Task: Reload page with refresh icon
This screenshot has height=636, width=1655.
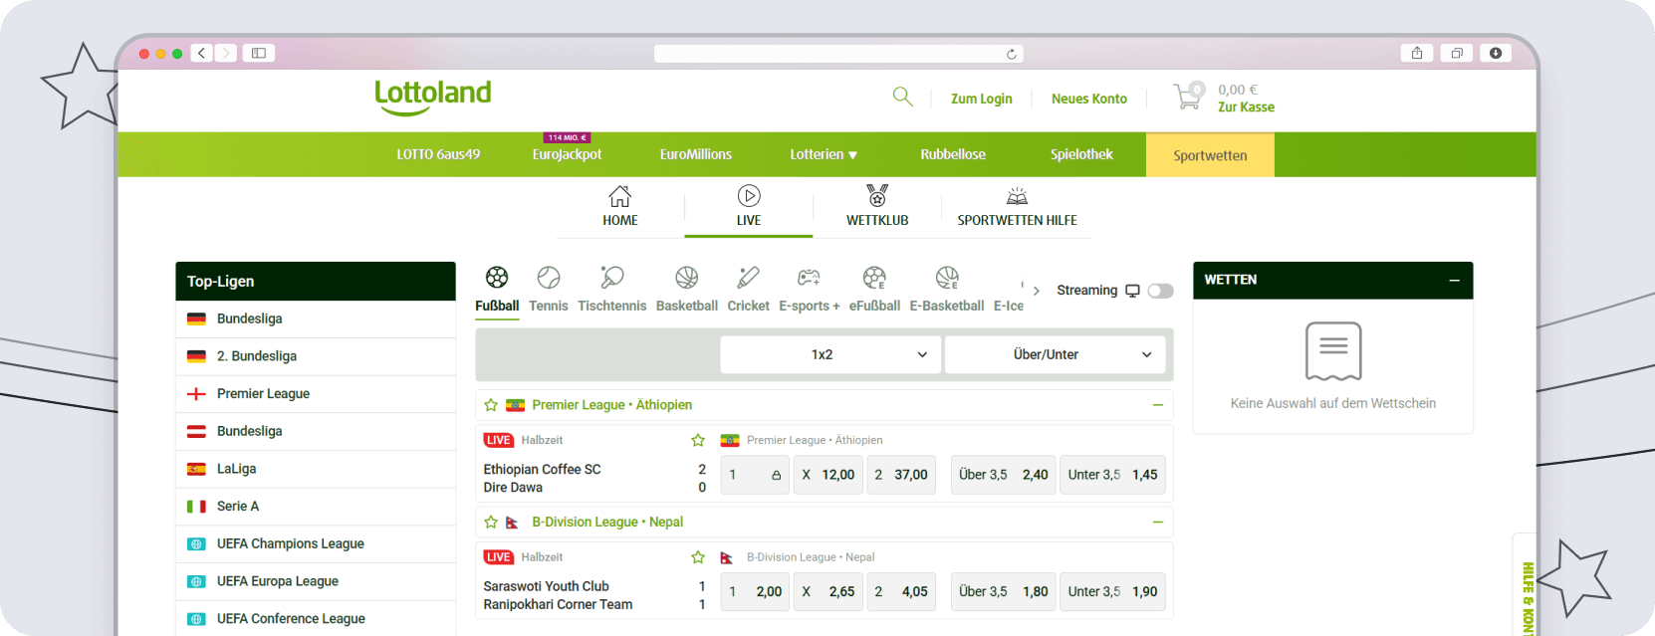Action: click(x=1012, y=54)
